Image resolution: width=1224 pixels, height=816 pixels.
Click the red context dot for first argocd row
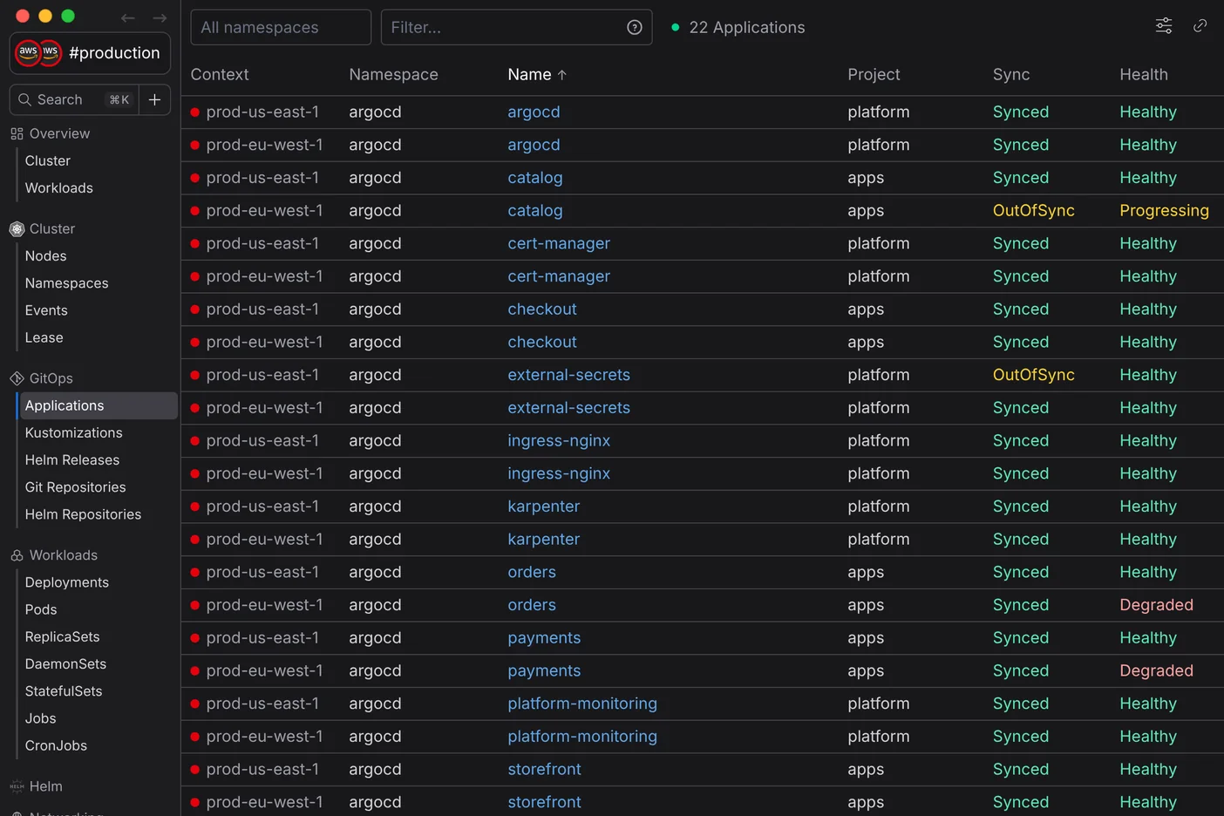tap(195, 112)
